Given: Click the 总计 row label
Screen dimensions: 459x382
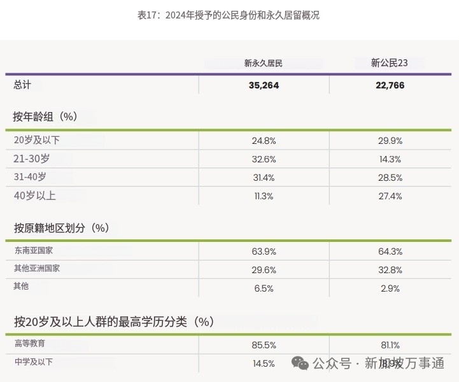Looking at the screenshot, I should coord(22,85).
